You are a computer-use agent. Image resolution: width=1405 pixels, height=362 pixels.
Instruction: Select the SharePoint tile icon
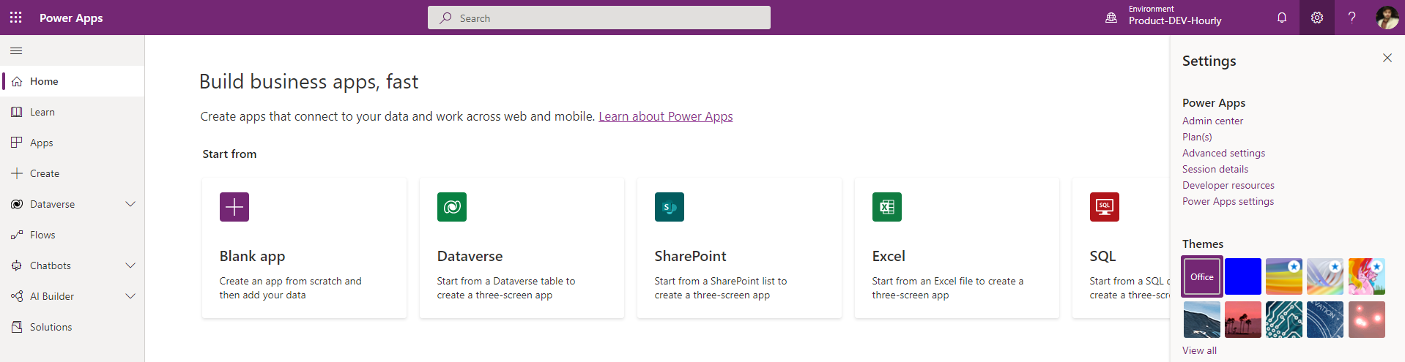[670, 207]
